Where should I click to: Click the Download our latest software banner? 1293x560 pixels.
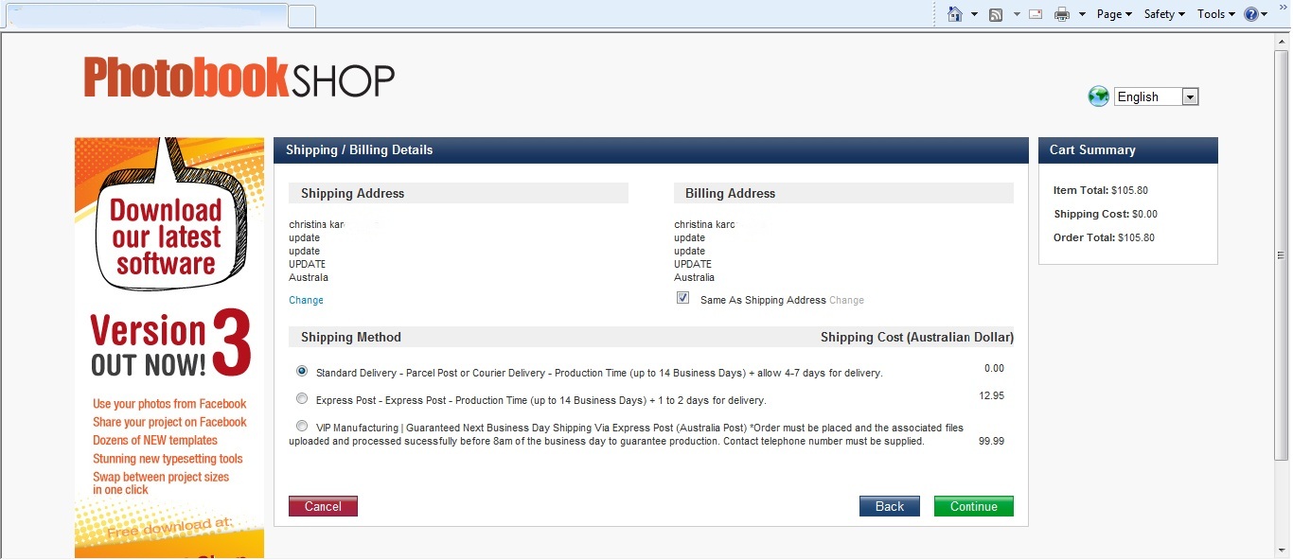click(x=169, y=348)
